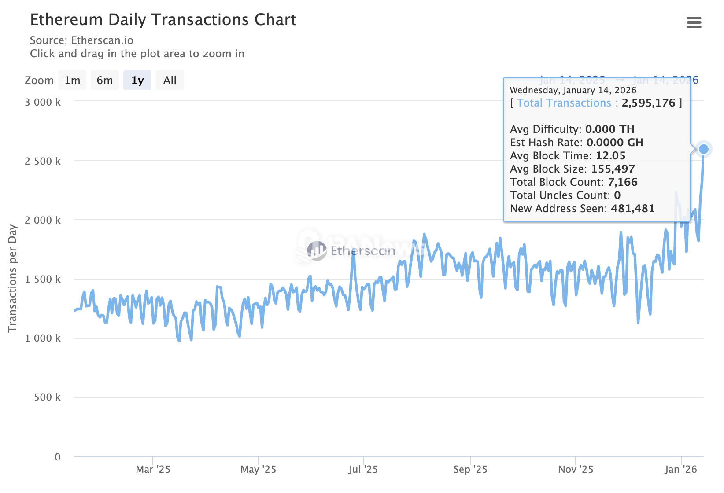
Task: Open the chart context menu hamburger icon
Action: 694,22
